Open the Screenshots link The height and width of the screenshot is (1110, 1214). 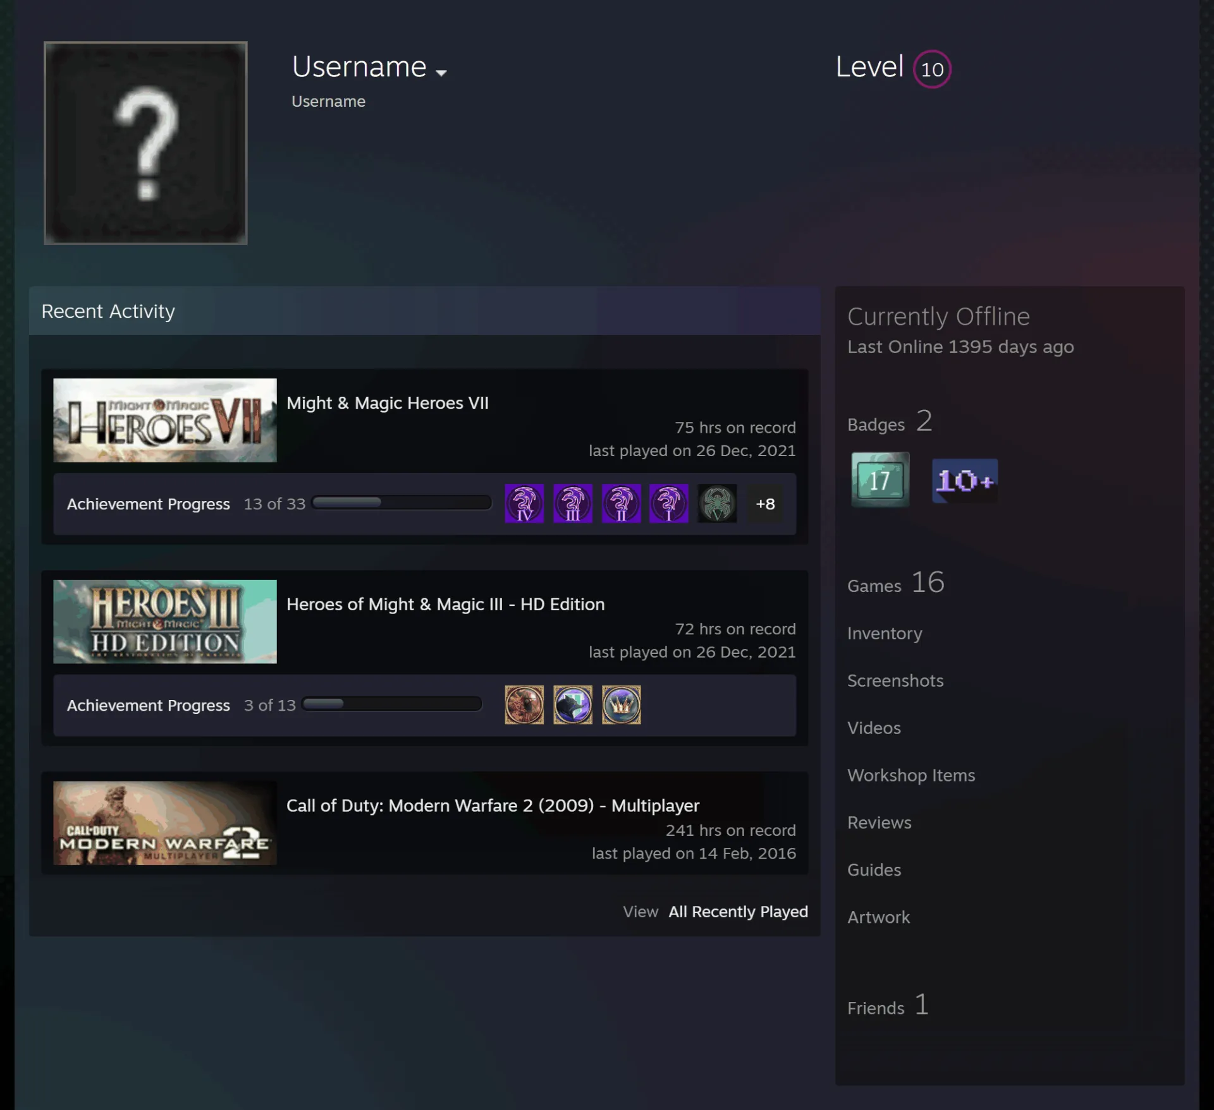pos(895,681)
